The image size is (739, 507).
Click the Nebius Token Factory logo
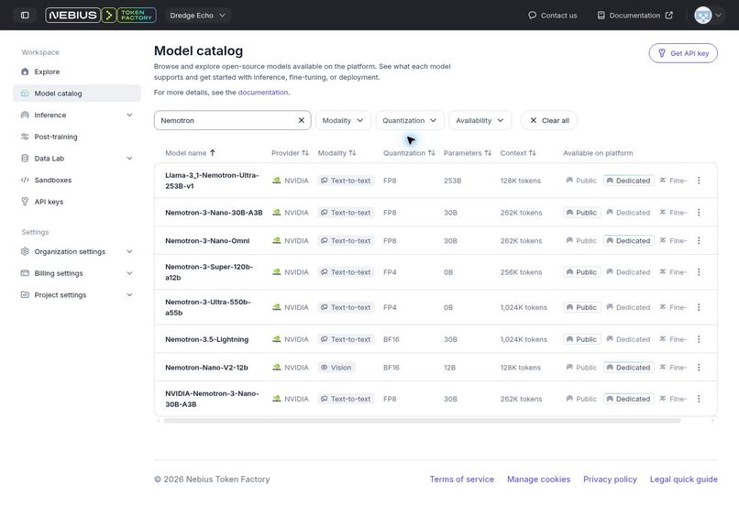[x=101, y=15]
